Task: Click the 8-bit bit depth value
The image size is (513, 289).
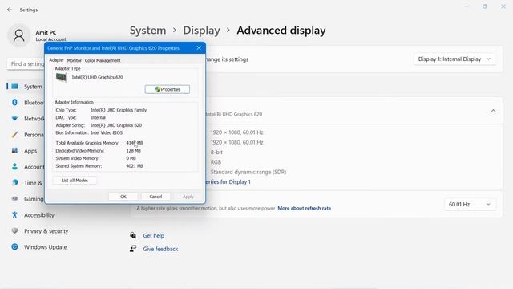Action: (x=216, y=153)
